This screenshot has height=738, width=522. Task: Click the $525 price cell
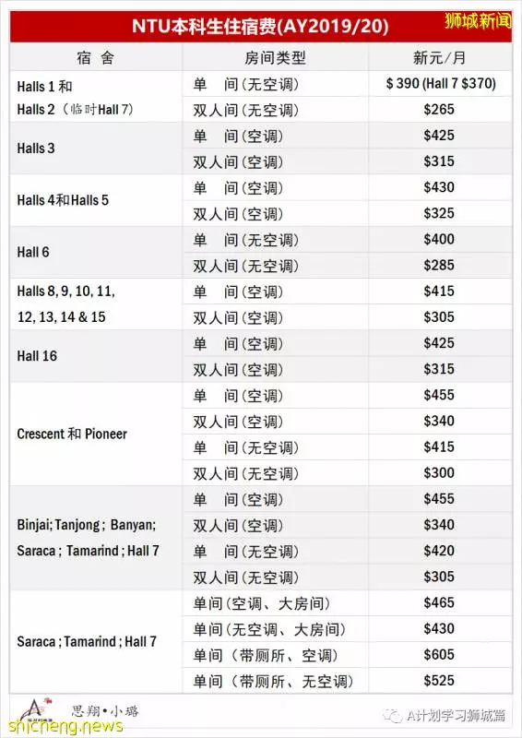pyautogui.click(x=440, y=680)
